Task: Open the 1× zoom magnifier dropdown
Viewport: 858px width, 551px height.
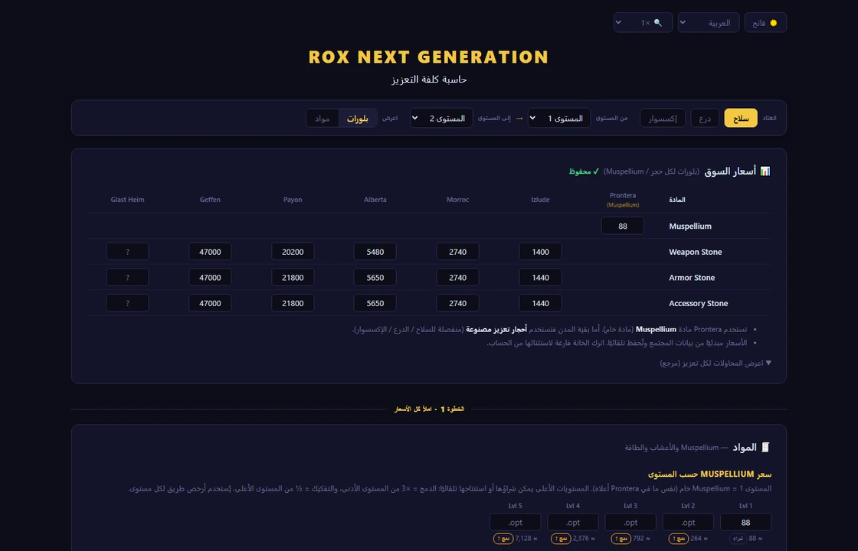Action: coord(643,23)
